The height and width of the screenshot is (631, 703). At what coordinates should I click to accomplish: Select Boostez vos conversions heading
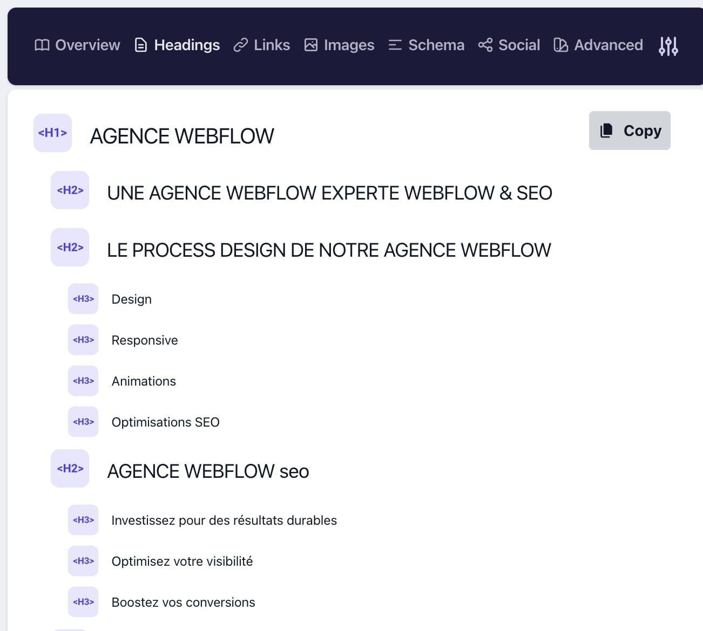point(183,602)
